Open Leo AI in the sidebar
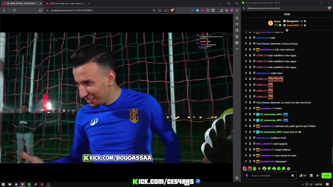 [237, 18]
